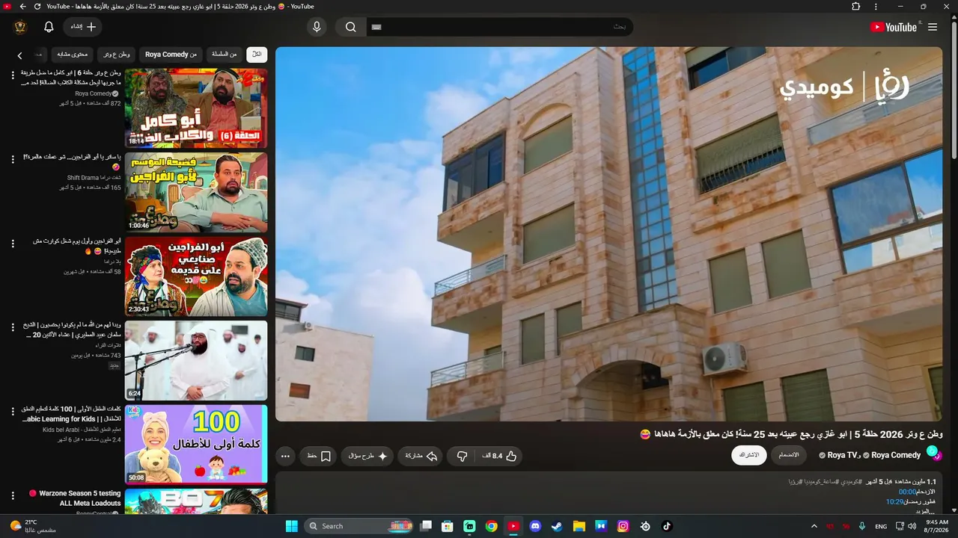The image size is (958, 538).
Task: Select the محتوى مشابه filter chip
Action: click(x=73, y=55)
